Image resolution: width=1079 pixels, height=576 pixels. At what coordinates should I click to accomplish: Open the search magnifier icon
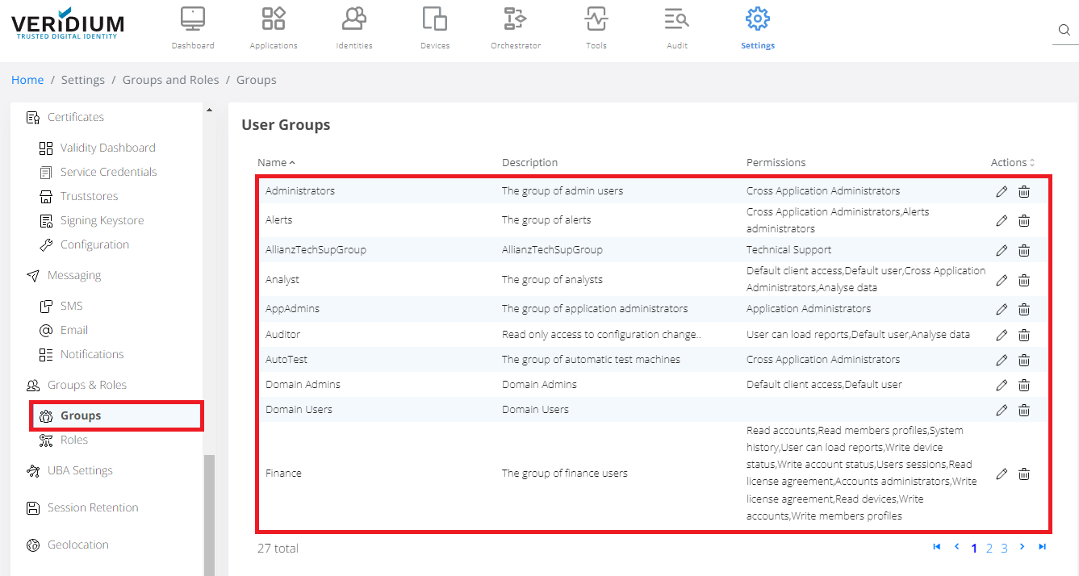coord(1064,31)
